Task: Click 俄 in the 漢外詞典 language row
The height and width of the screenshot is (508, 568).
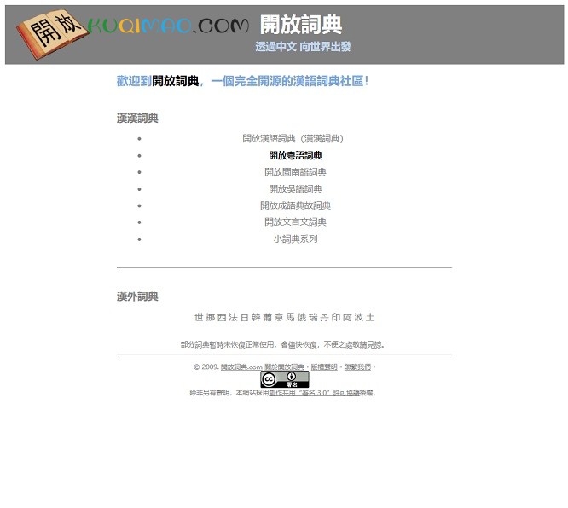Action: [302, 318]
